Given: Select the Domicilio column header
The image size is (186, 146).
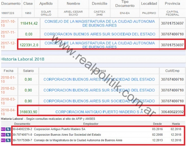Looking at the screenshot, I should click(x=100, y=4).
